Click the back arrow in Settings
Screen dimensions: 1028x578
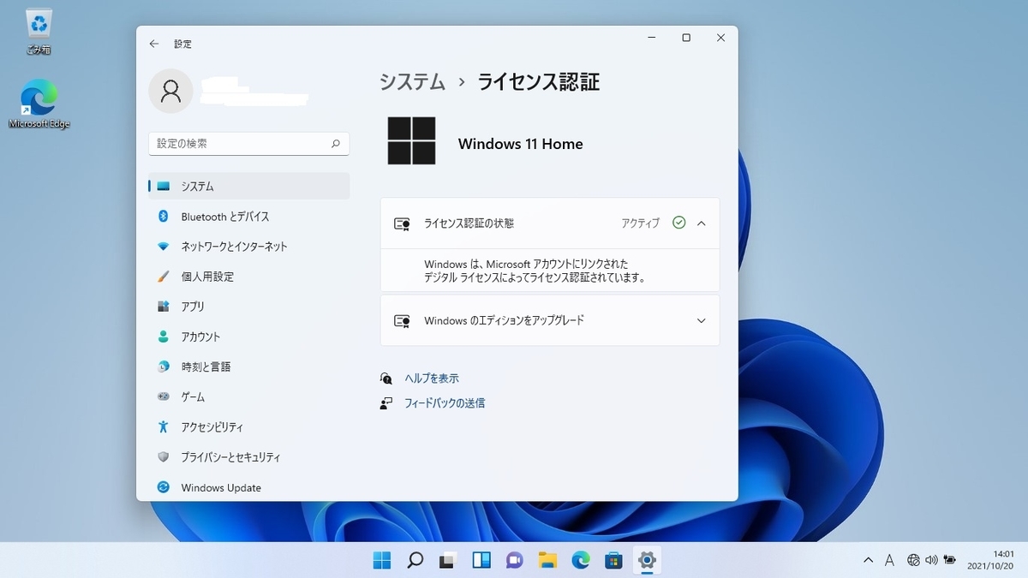coord(154,44)
